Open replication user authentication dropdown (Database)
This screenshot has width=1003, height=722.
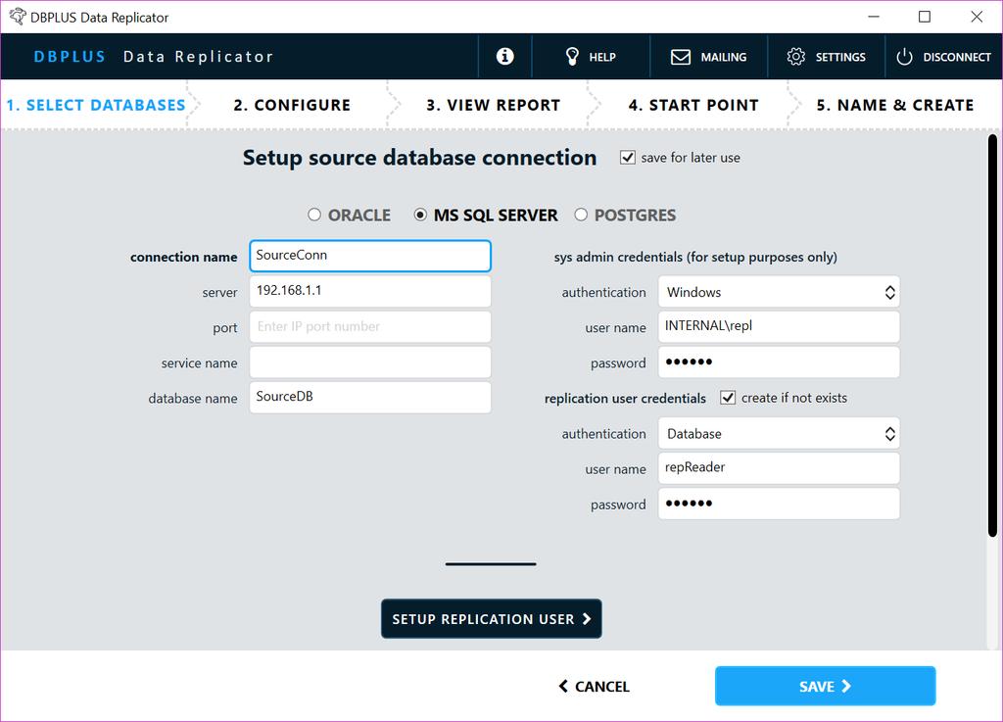pos(779,434)
